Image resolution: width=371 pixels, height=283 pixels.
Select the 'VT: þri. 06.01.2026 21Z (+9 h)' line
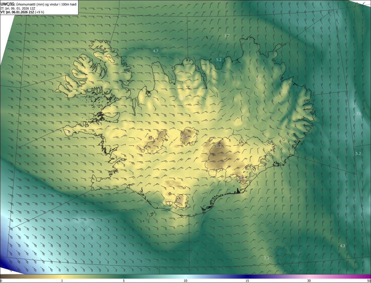[22, 12]
